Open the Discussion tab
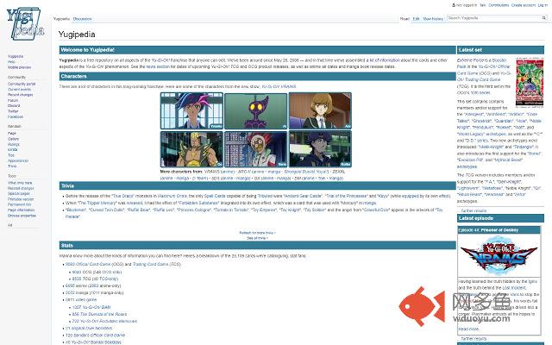552x345 pixels. [84, 18]
